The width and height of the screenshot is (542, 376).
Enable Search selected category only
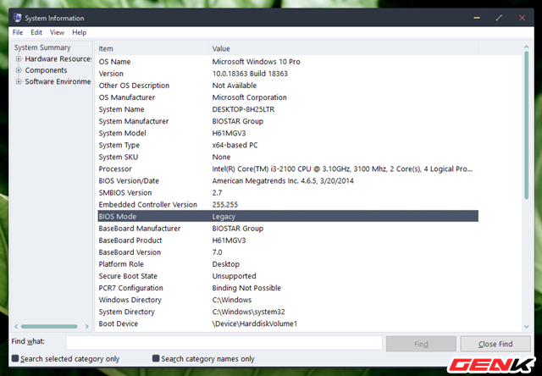tap(15, 358)
